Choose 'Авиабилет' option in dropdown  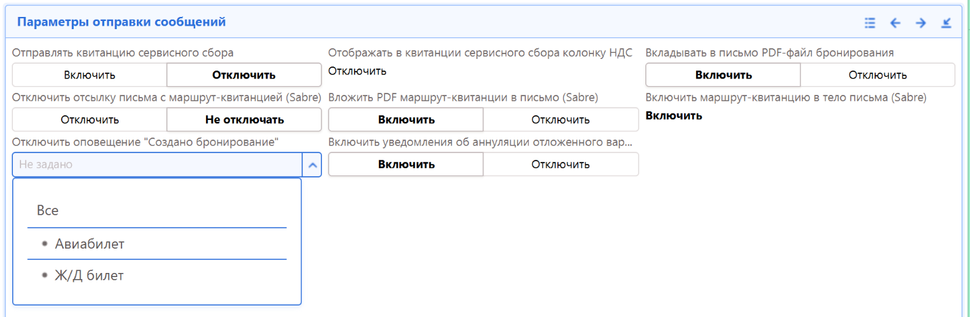pyautogui.click(x=89, y=244)
